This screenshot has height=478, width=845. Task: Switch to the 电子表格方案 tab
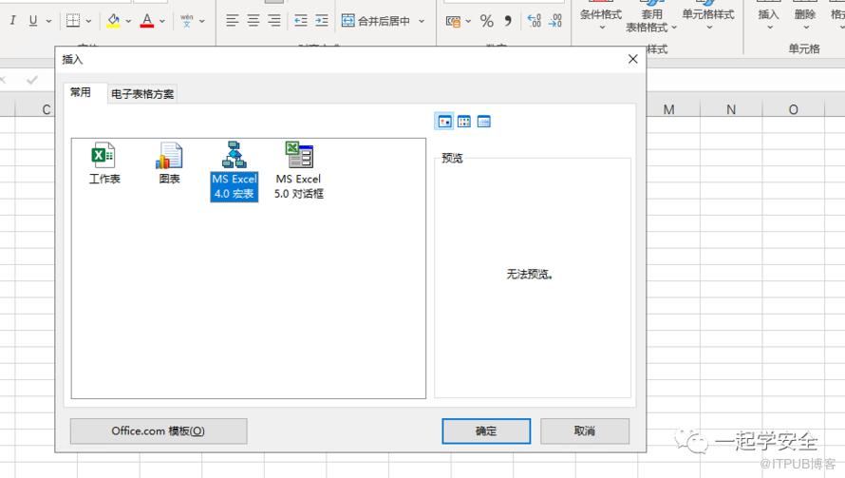coord(142,94)
